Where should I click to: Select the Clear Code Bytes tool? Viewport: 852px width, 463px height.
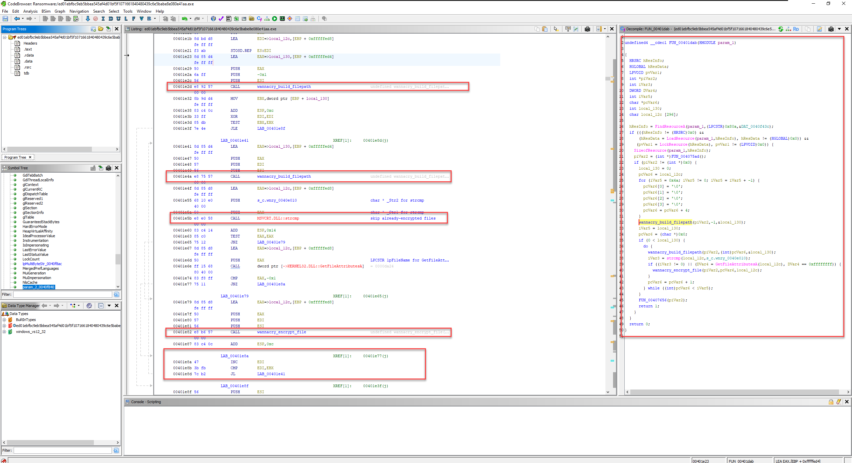click(96, 19)
